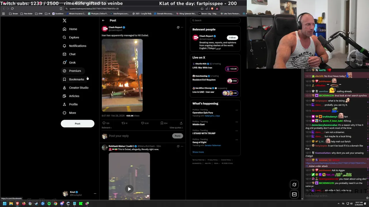Image resolution: width=369 pixels, height=207 pixels.
Task: Click the Post your reply field
Action: pyautogui.click(x=140, y=136)
